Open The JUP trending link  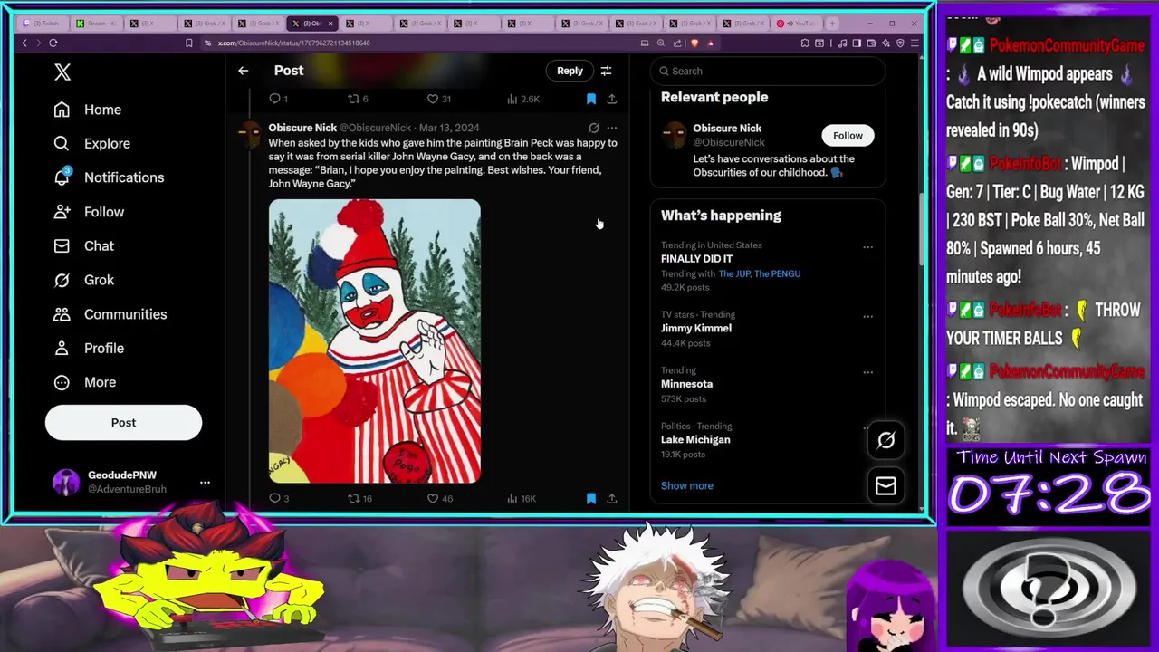coord(733,273)
